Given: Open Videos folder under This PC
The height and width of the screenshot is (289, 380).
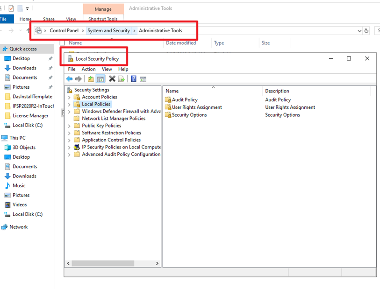Looking at the screenshot, I should click(20, 205).
